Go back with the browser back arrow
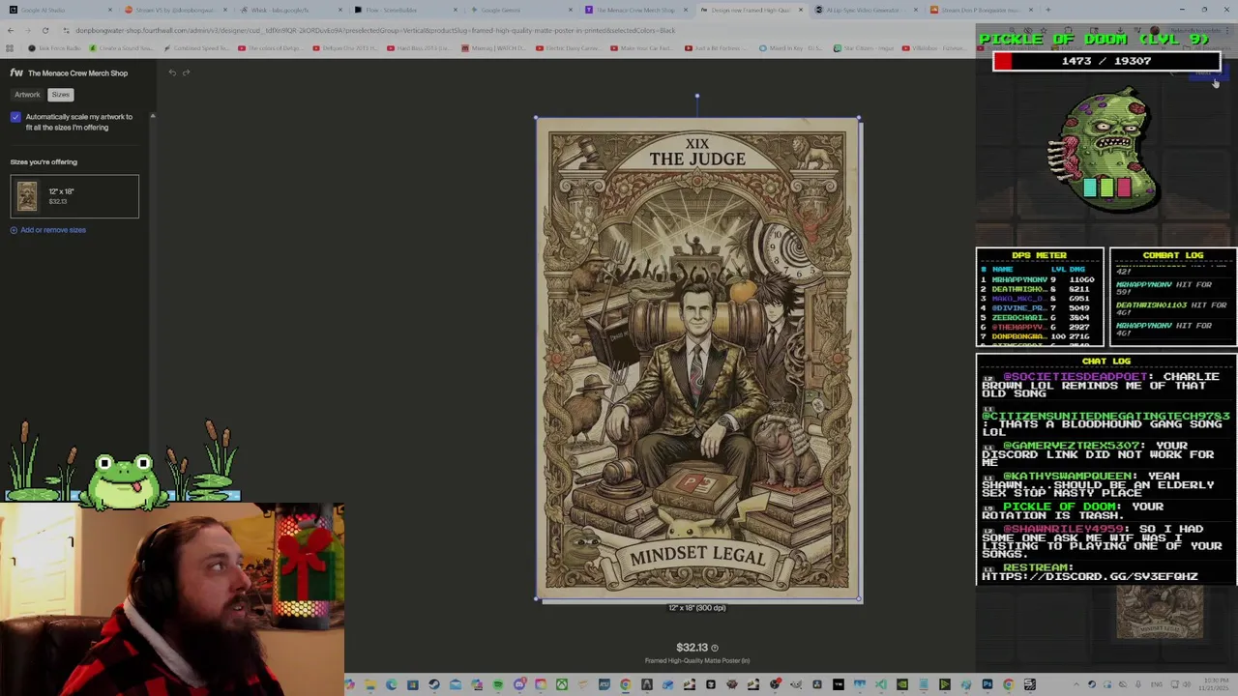The image size is (1238, 696). point(11,30)
